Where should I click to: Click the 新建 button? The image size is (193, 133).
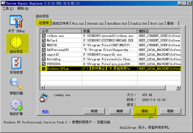pyautogui.click(x=94, y=111)
